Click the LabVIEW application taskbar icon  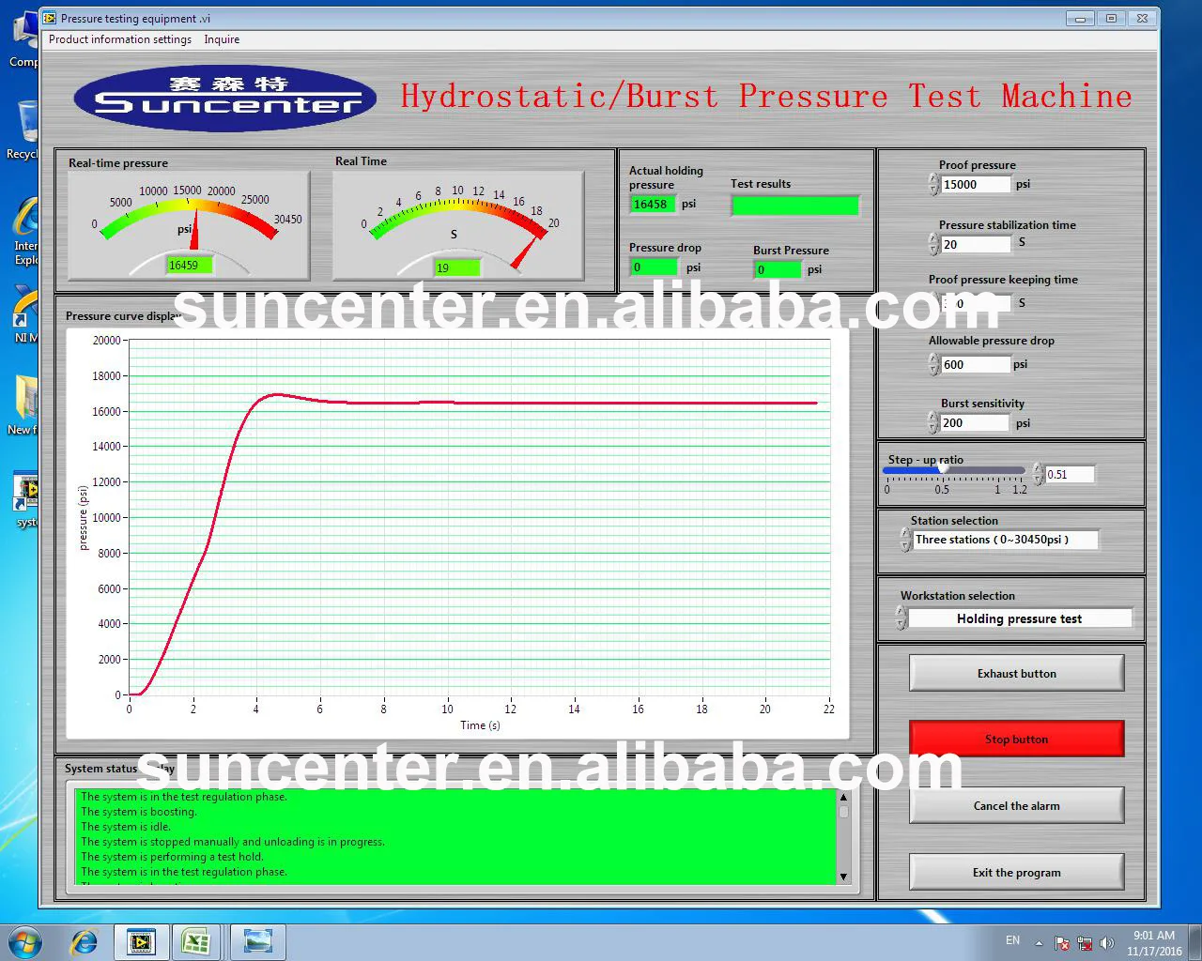[141, 942]
